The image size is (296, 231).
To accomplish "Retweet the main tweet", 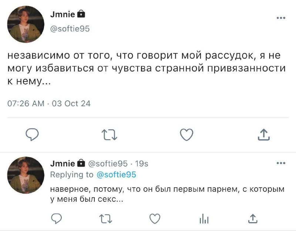I will click(109, 135).
